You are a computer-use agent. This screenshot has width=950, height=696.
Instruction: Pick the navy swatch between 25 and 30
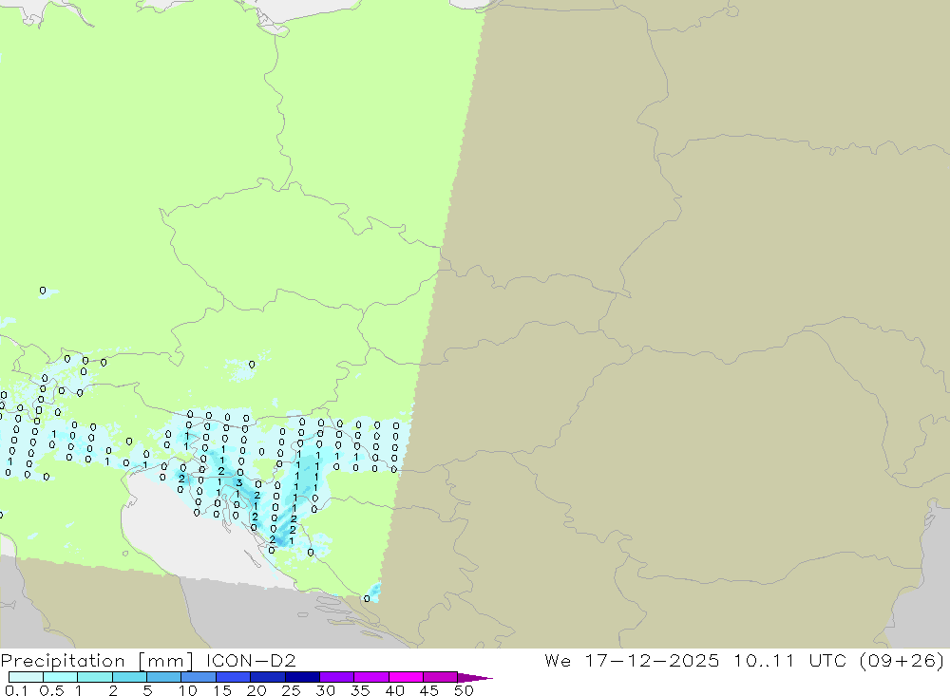click(x=302, y=677)
